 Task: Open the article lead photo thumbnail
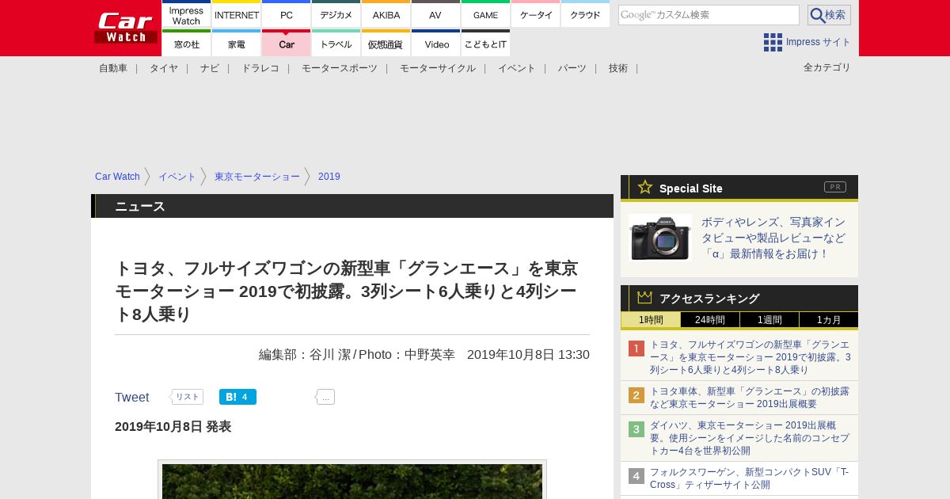[x=352, y=480]
